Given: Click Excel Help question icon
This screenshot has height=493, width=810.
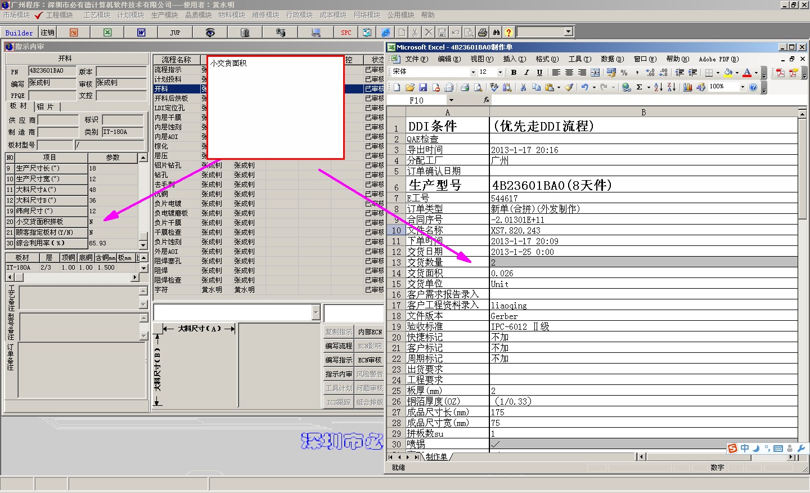Looking at the screenshot, I should coord(753,87).
